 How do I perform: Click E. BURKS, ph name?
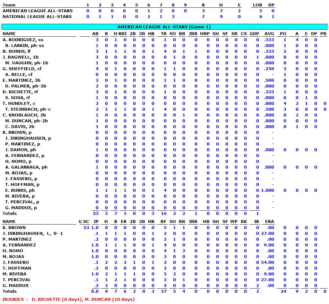click(20, 190)
